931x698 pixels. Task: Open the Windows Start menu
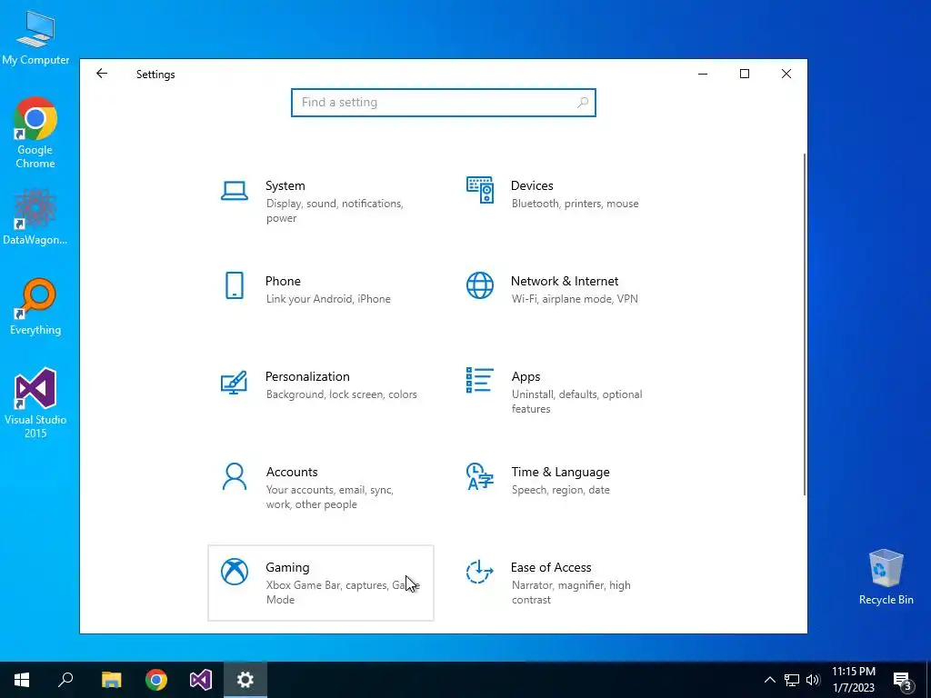22,680
